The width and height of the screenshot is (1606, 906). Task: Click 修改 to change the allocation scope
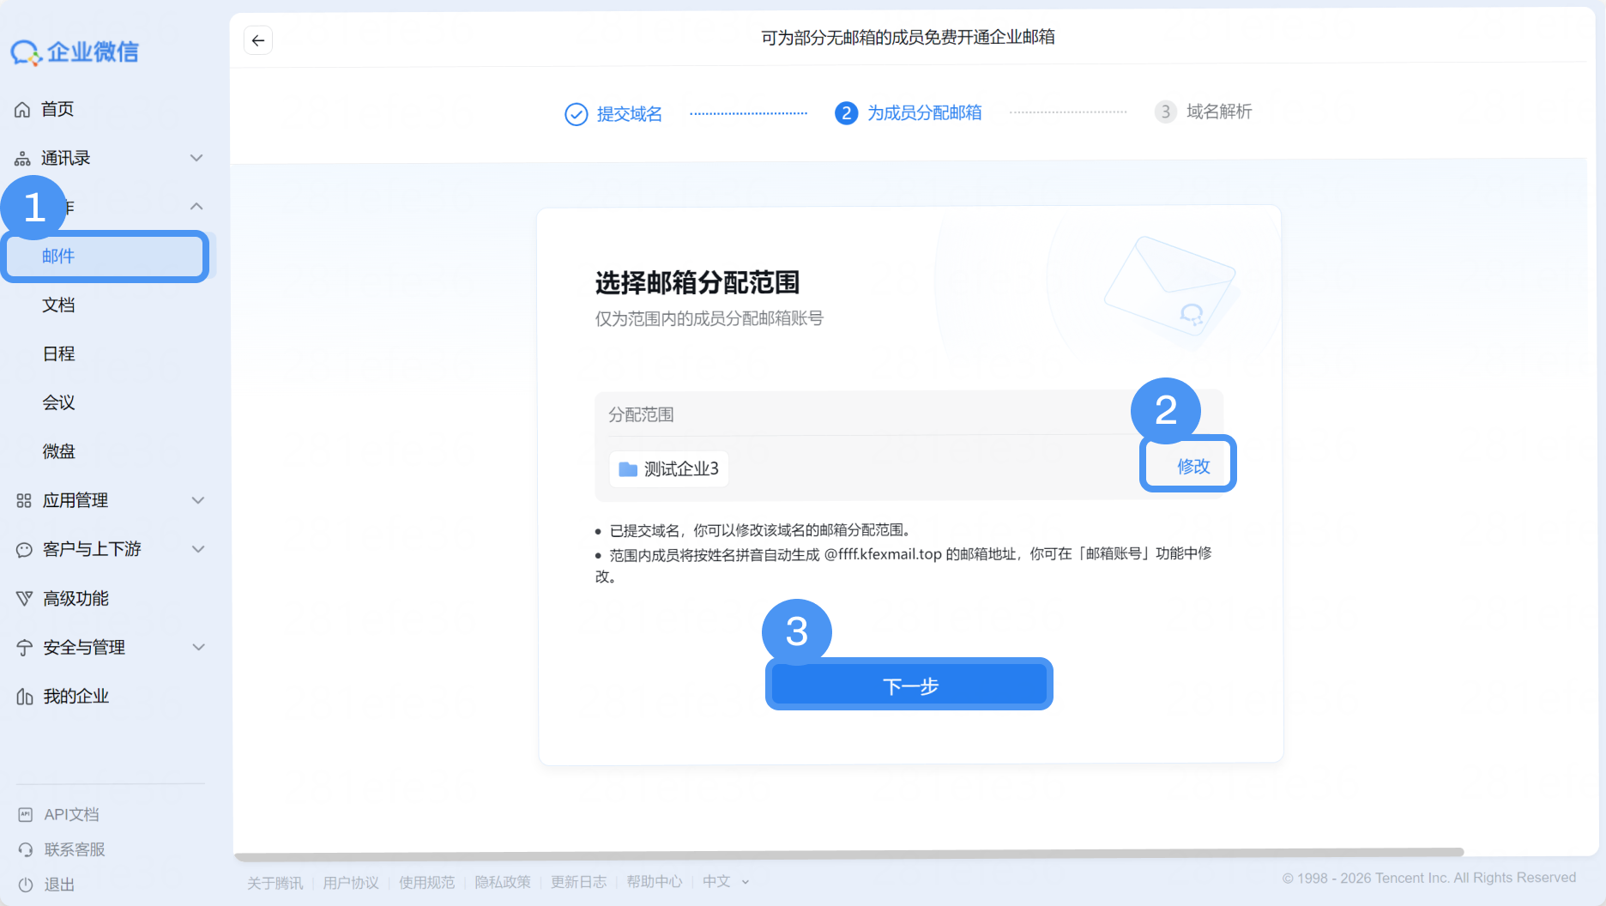tap(1193, 466)
